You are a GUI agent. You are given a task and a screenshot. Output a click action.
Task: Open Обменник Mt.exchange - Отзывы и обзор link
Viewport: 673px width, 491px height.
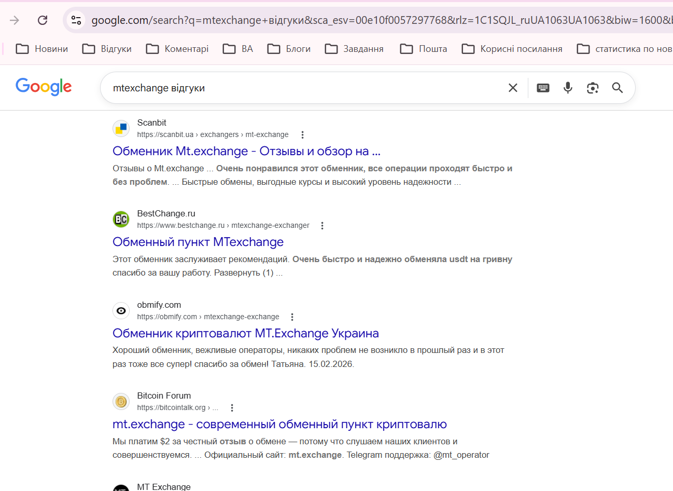[x=246, y=151]
